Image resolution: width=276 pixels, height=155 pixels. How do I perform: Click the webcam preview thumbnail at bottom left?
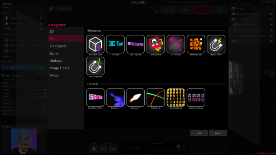pos(24,141)
